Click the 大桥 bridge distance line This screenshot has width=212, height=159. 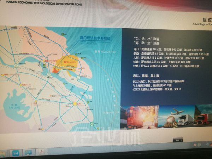[169, 58]
